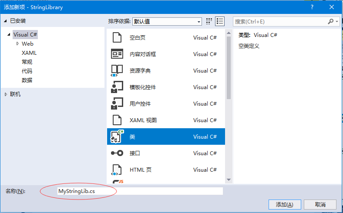Choose the 接口 template icon
This screenshot has height=213, width=343.
click(117, 153)
